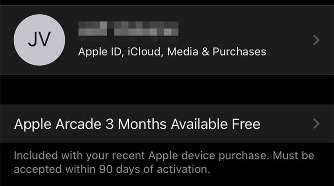Tap the Must be text in the footer note
Image resolution: width=334 pixels, height=186 pixels.
293,155
